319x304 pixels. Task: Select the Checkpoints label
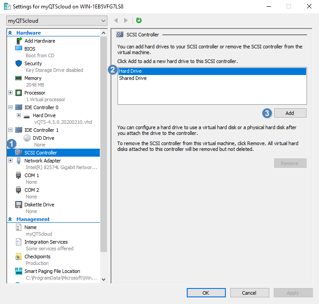37,257
